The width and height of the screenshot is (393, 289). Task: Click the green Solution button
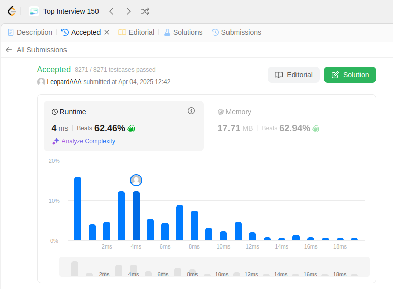coord(350,75)
